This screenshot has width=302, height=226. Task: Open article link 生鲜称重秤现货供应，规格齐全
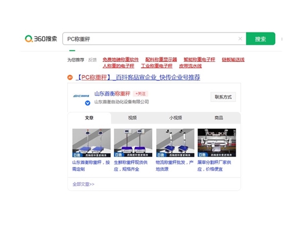pos(131,166)
